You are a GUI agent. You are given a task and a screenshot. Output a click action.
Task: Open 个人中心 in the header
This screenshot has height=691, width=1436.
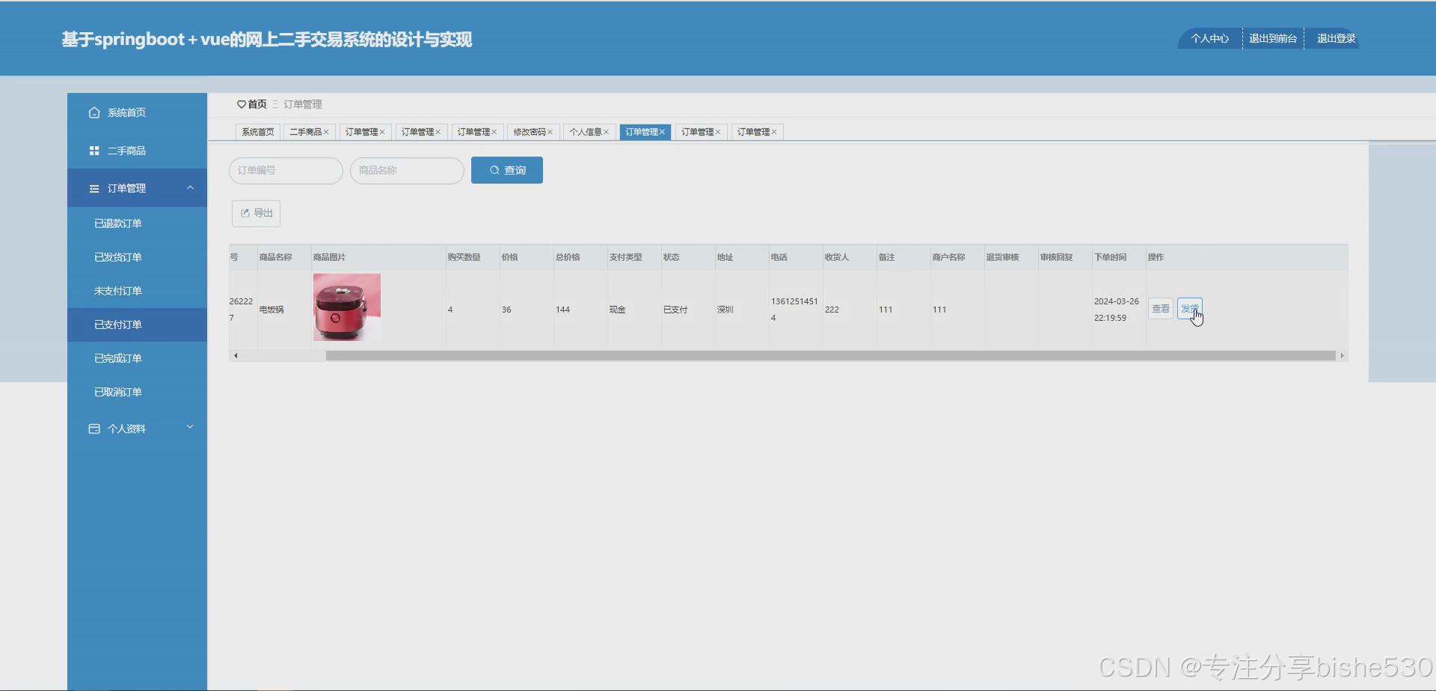pos(1209,39)
